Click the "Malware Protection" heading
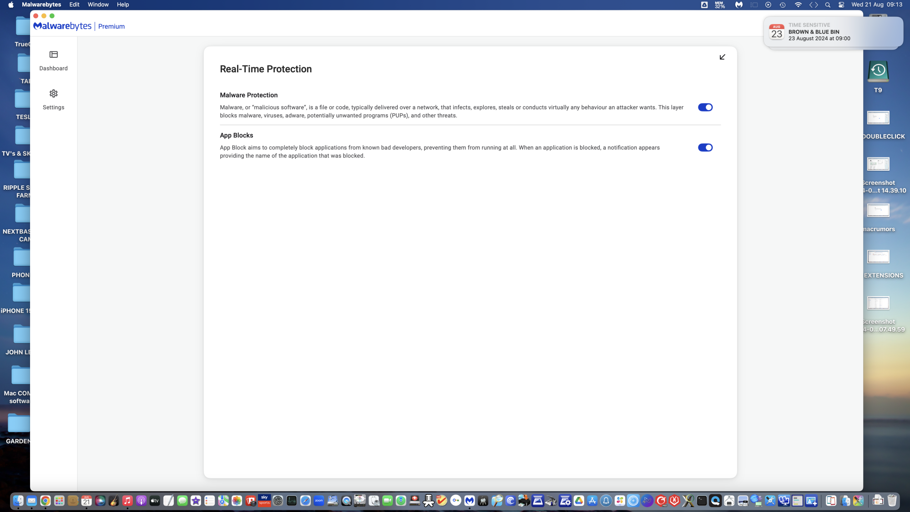910x512 pixels. (248, 95)
